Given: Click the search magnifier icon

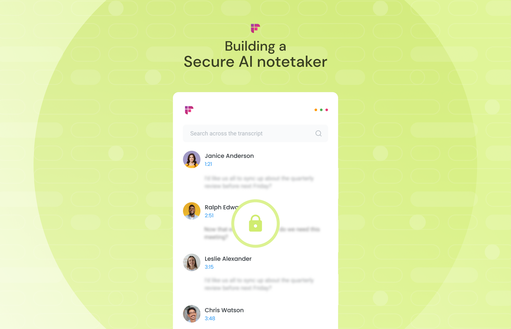Looking at the screenshot, I should tap(318, 134).
